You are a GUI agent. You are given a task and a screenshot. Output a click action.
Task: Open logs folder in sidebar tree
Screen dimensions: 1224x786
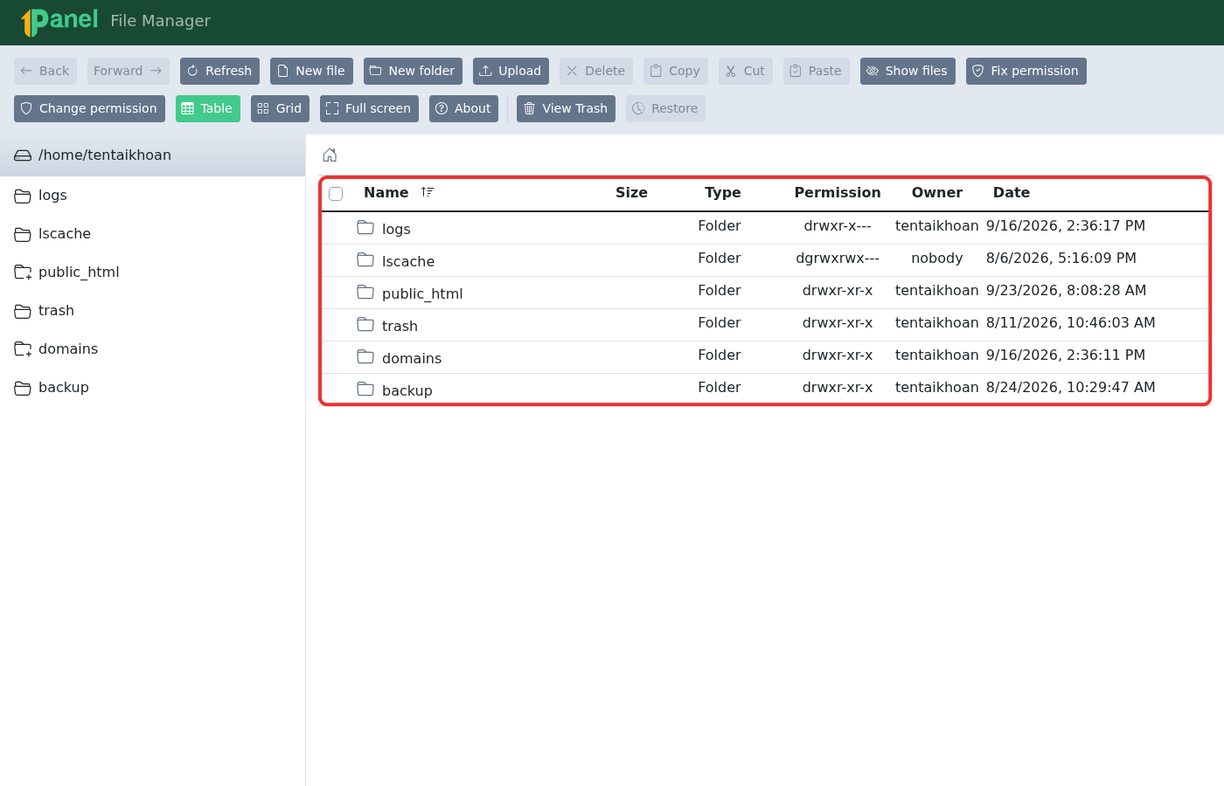pos(153,196)
